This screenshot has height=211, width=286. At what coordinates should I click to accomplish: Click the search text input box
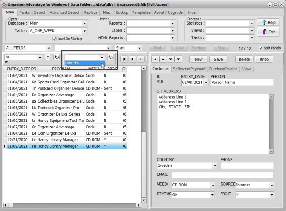81,48
